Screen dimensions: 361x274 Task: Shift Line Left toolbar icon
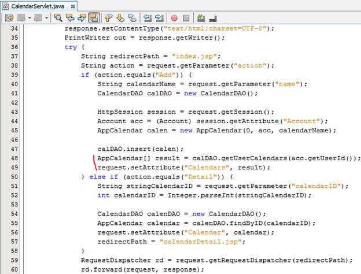tap(148, 18)
